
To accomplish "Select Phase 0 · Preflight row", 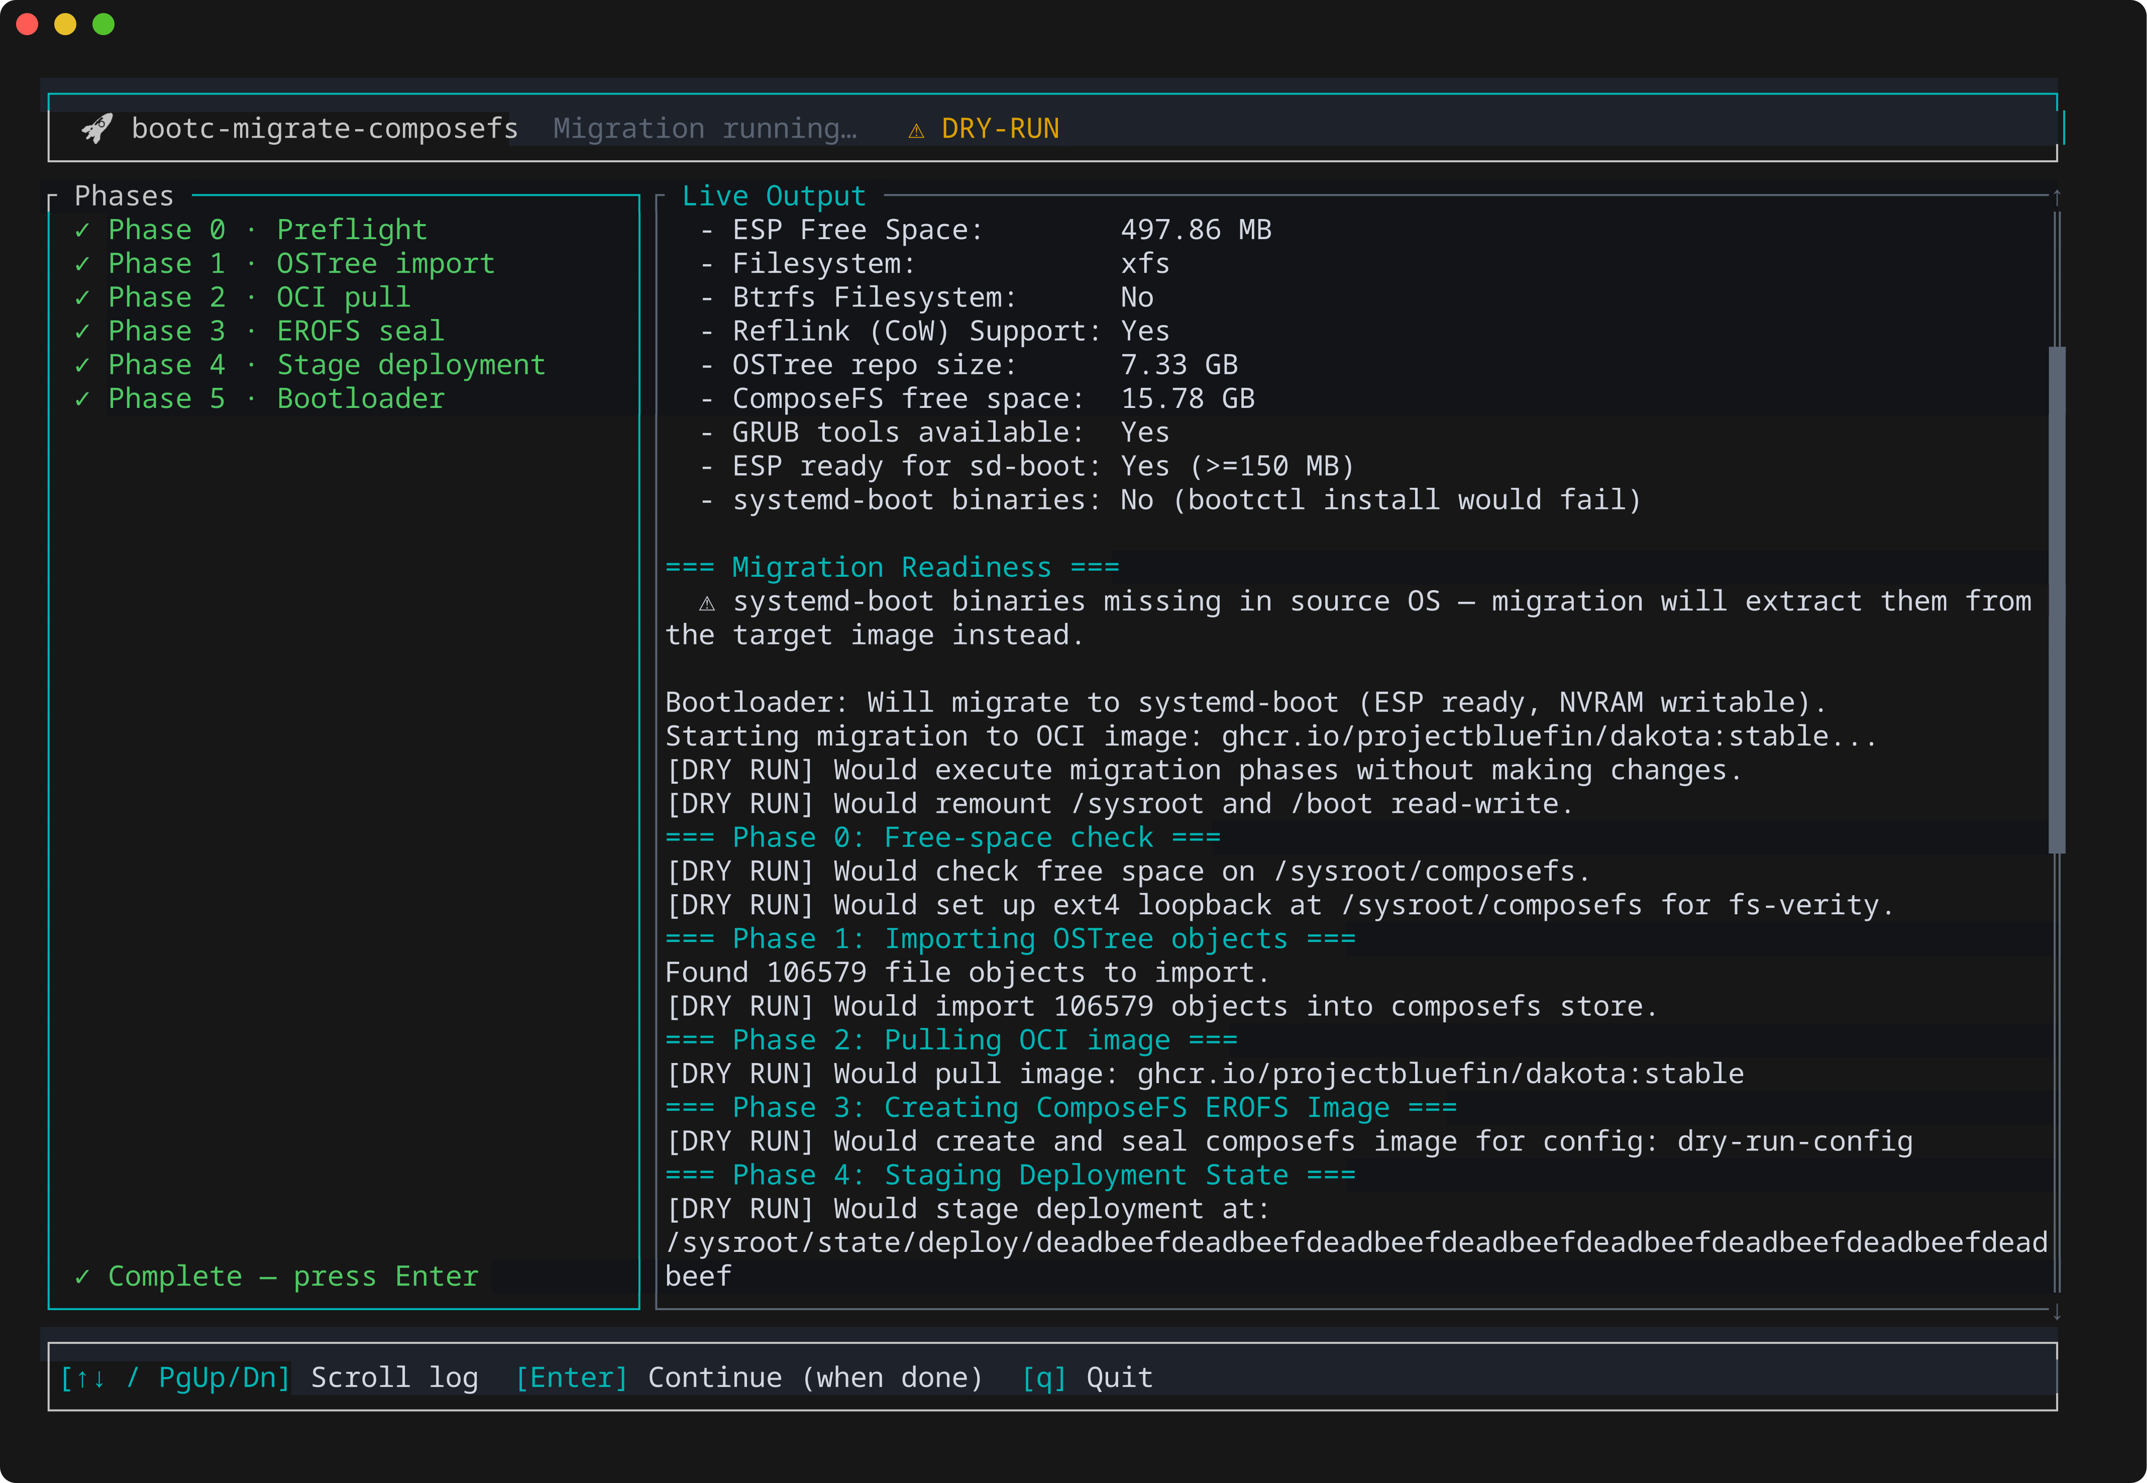I will (x=251, y=230).
